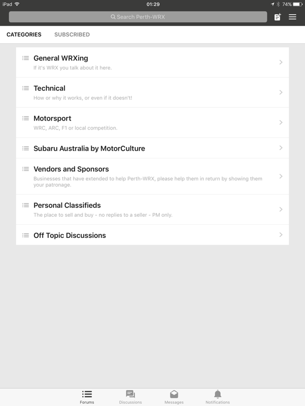
Task: Select the Categories tab
Action: pyautogui.click(x=24, y=34)
